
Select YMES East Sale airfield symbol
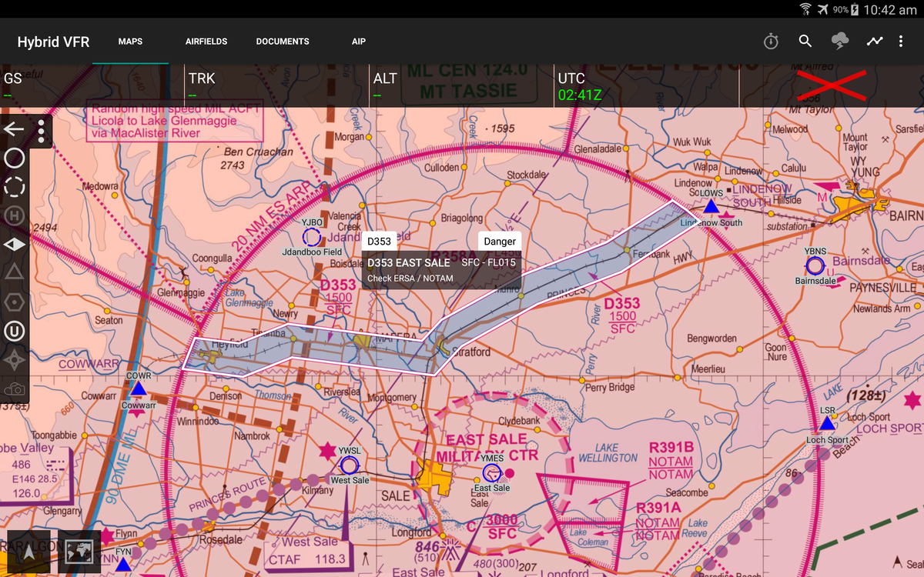tap(492, 473)
